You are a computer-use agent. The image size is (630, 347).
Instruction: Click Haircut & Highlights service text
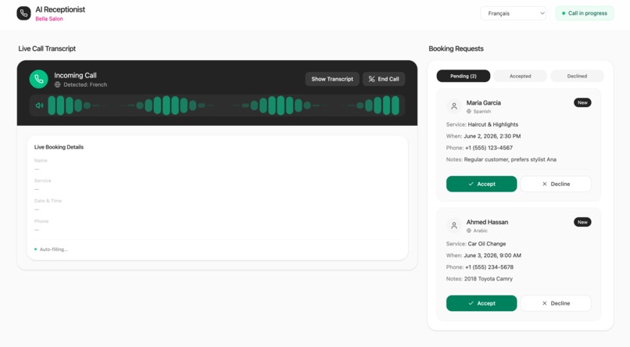[493, 124]
